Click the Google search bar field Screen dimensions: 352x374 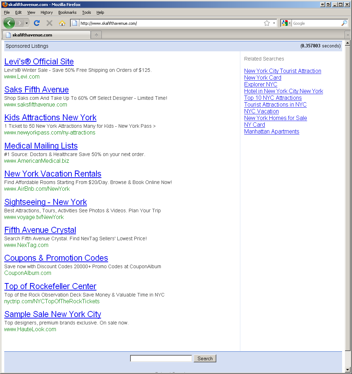316,23
